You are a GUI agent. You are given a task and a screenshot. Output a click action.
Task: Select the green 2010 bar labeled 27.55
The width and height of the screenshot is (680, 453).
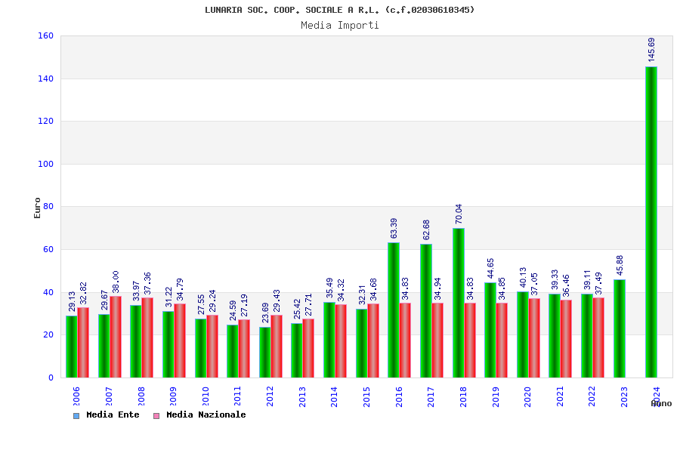tap(201, 348)
